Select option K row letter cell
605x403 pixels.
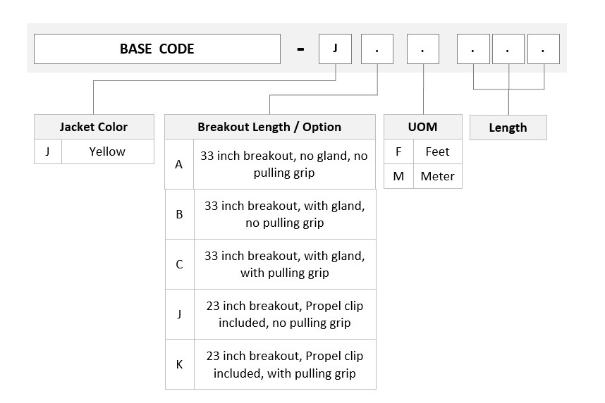(179, 364)
